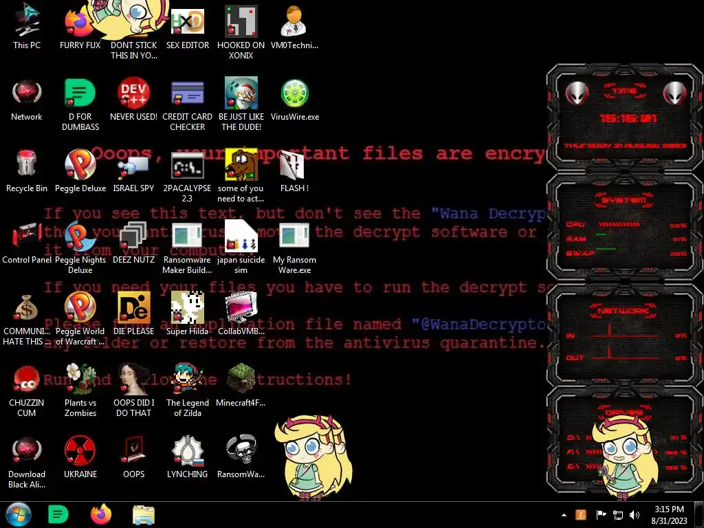Click Peggle World of Warcraft icon
This screenshot has height=528, width=704.
click(x=80, y=319)
